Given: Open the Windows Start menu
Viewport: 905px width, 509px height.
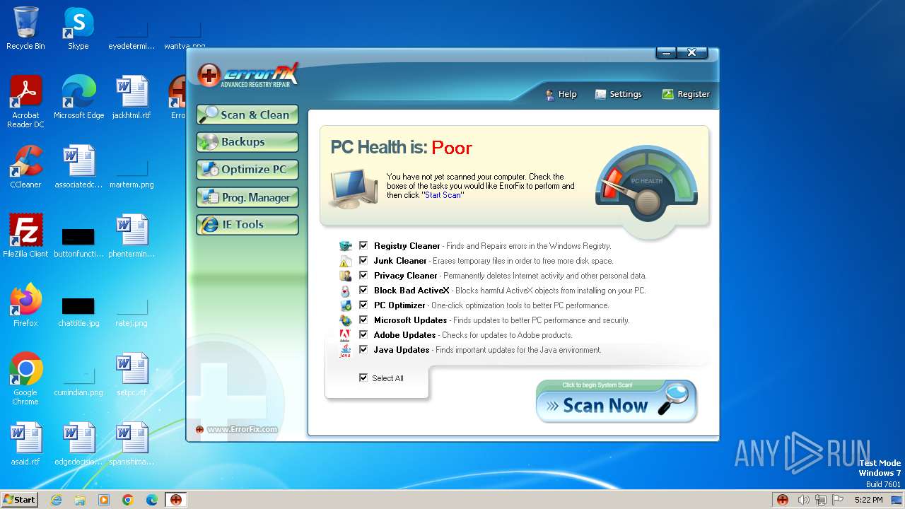Looking at the screenshot, I should 19,499.
